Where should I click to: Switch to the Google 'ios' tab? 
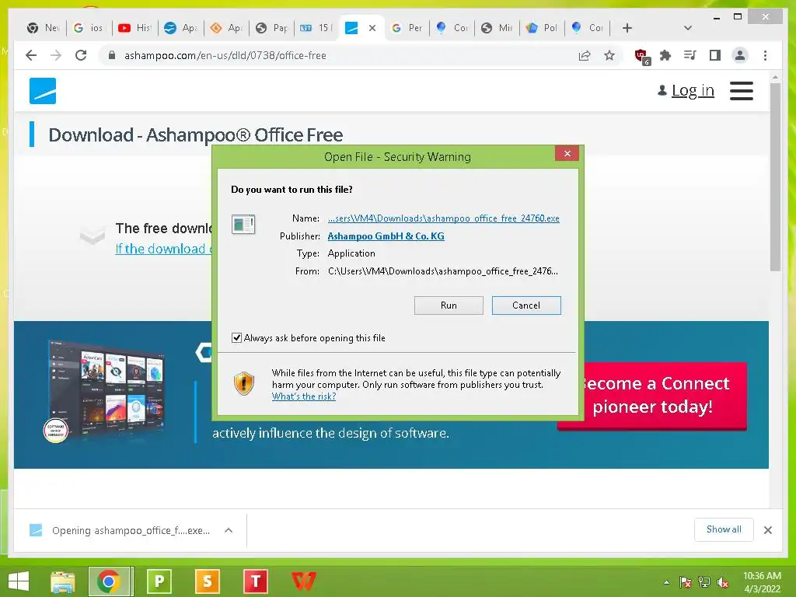click(89, 28)
